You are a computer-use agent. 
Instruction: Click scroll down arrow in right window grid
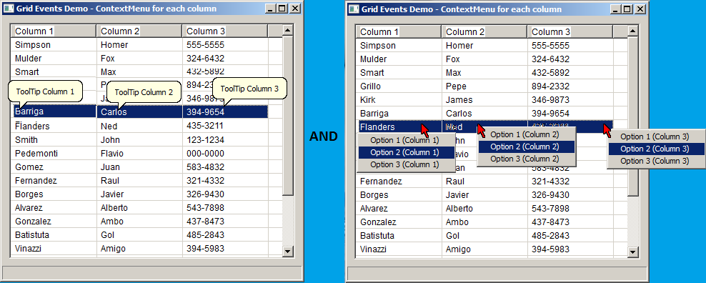632,252
